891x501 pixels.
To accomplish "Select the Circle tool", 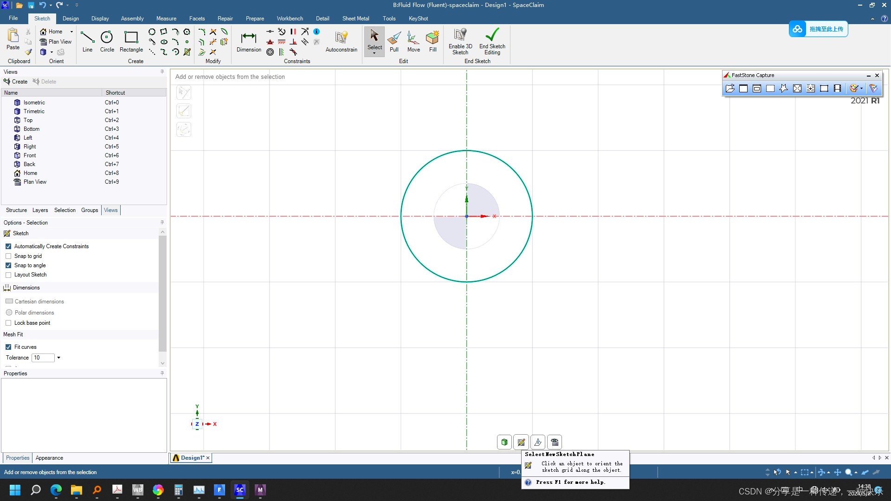I will [x=107, y=41].
